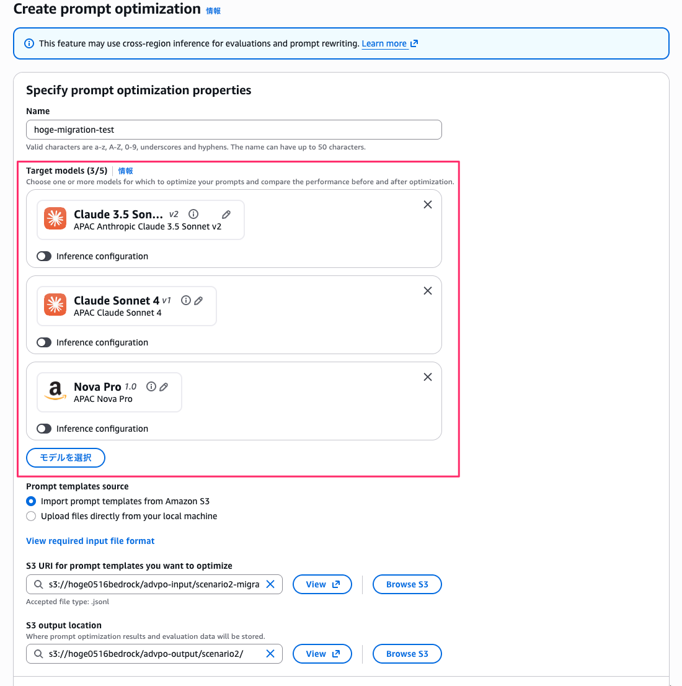Click the edit pencil for Nova Pro
682x686 pixels.
[x=164, y=387]
